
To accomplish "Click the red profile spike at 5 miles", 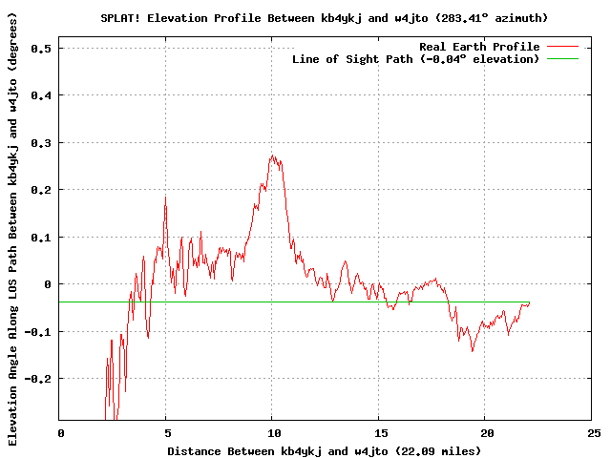I will [165, 198].
